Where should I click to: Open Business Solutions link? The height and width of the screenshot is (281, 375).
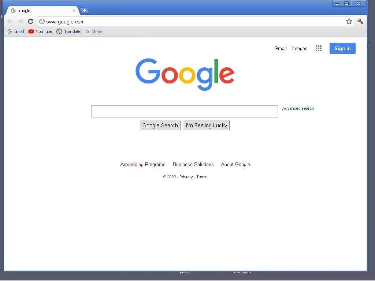193,164
